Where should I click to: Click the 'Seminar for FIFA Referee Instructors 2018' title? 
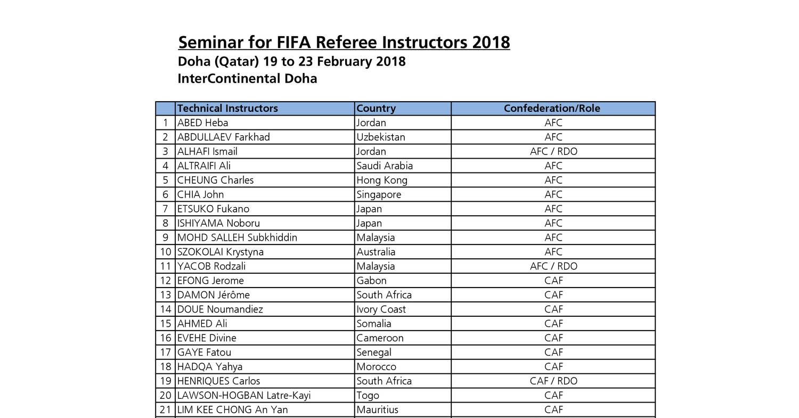[344, 42]
